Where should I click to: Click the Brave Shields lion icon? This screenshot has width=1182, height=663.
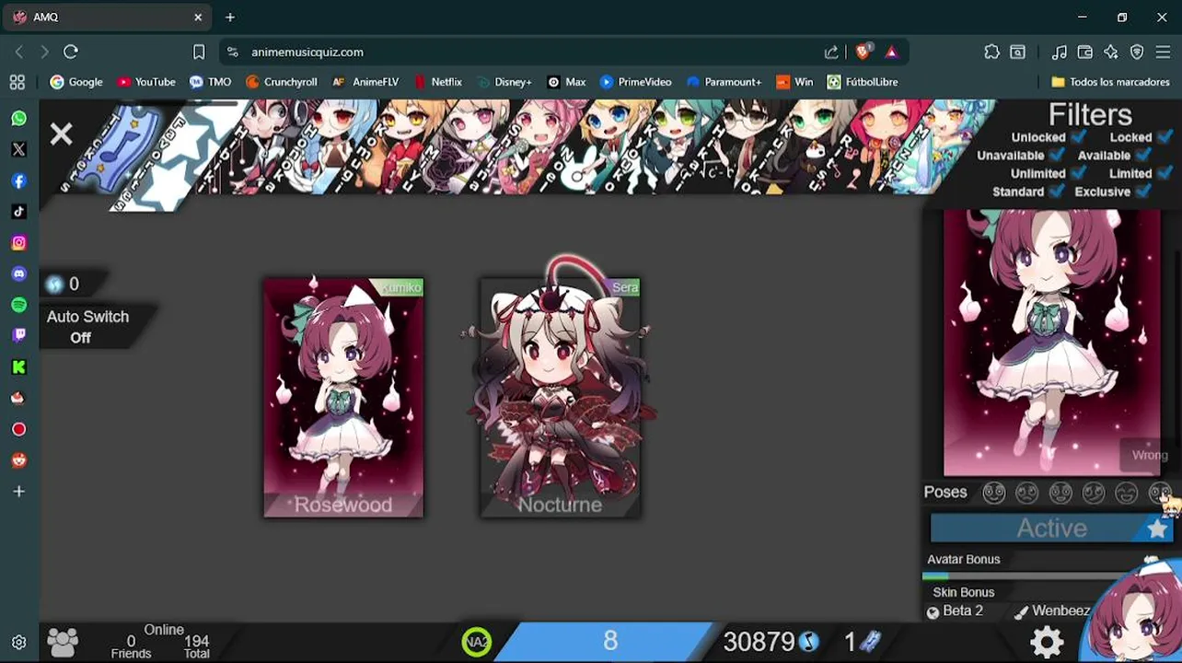tap(863, 52)
